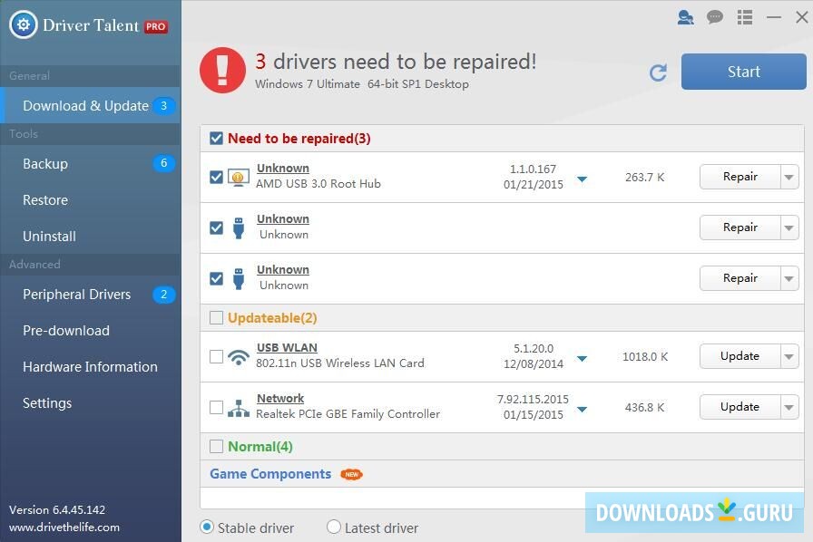The image size is (813, 542).
Task: Click the Need to be repaired(3) header
Action: click(x=299, y=139)
